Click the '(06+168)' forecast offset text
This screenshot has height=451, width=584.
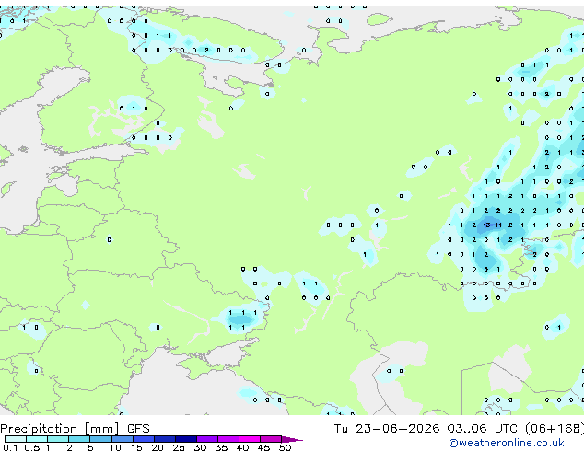pos(555,429)
